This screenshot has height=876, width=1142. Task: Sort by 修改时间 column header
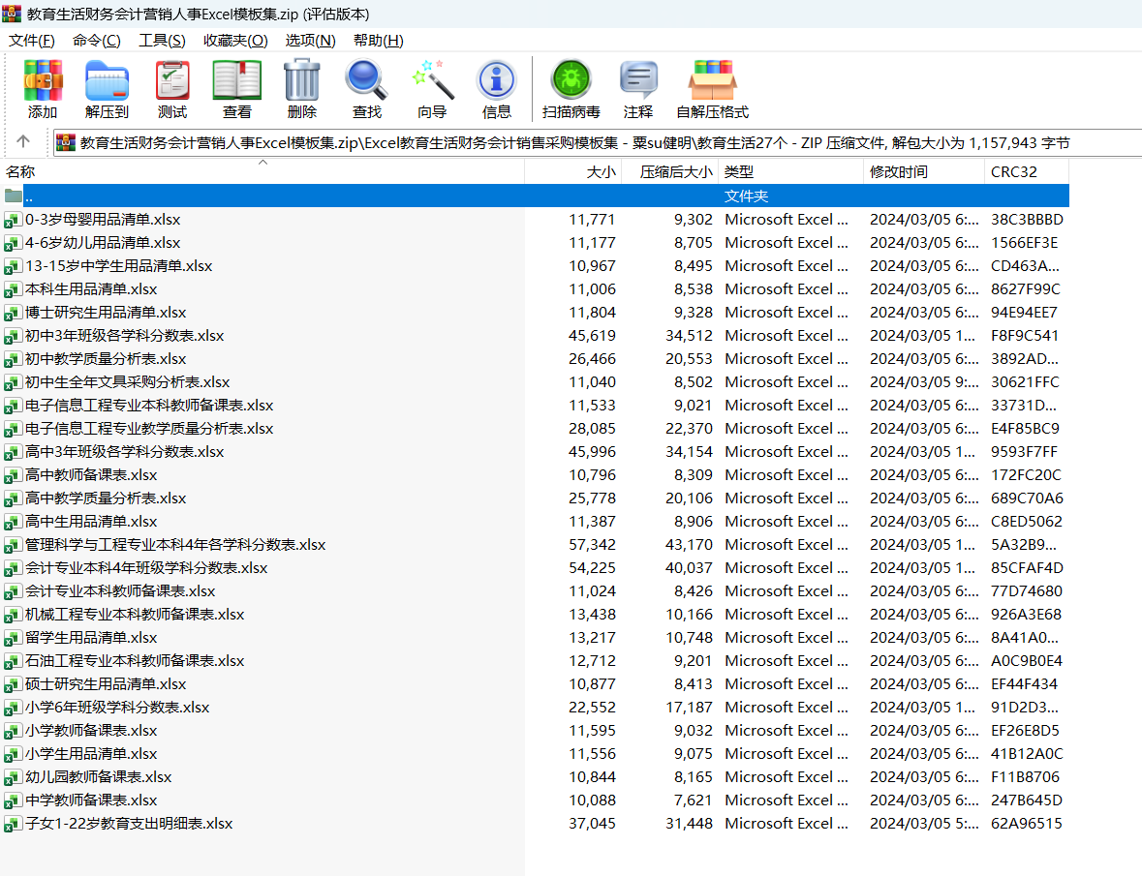(898, 172)
